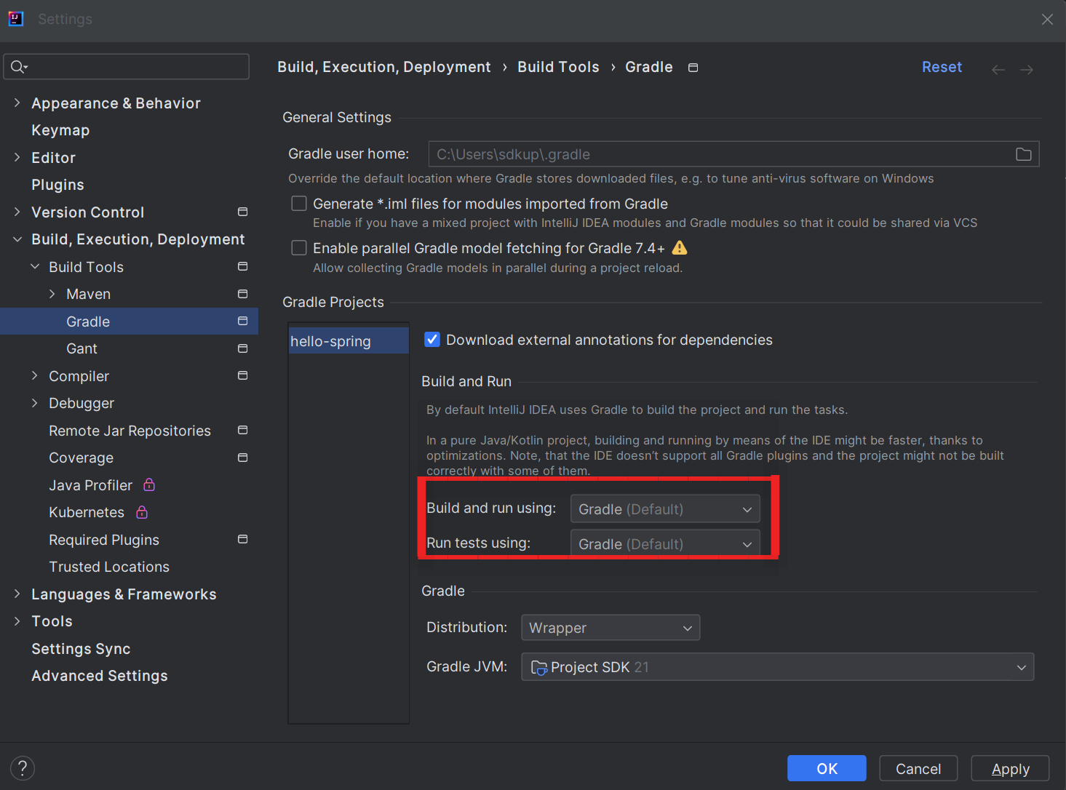Uncheck Download external annotations for dependencies
This screenshot has height=790, width=1066.
coord(432,340)
